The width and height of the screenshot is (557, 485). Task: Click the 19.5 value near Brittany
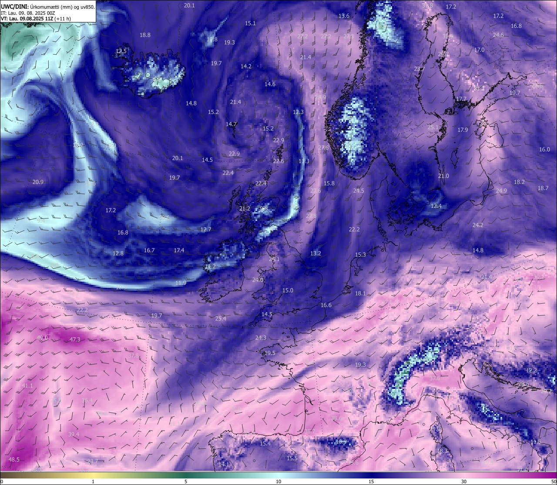click(270, 353)
